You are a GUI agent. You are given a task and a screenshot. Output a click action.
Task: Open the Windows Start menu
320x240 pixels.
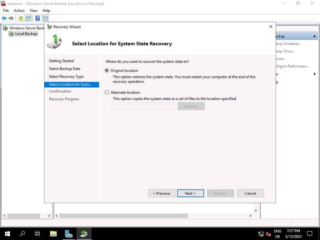tap(7, 233)
